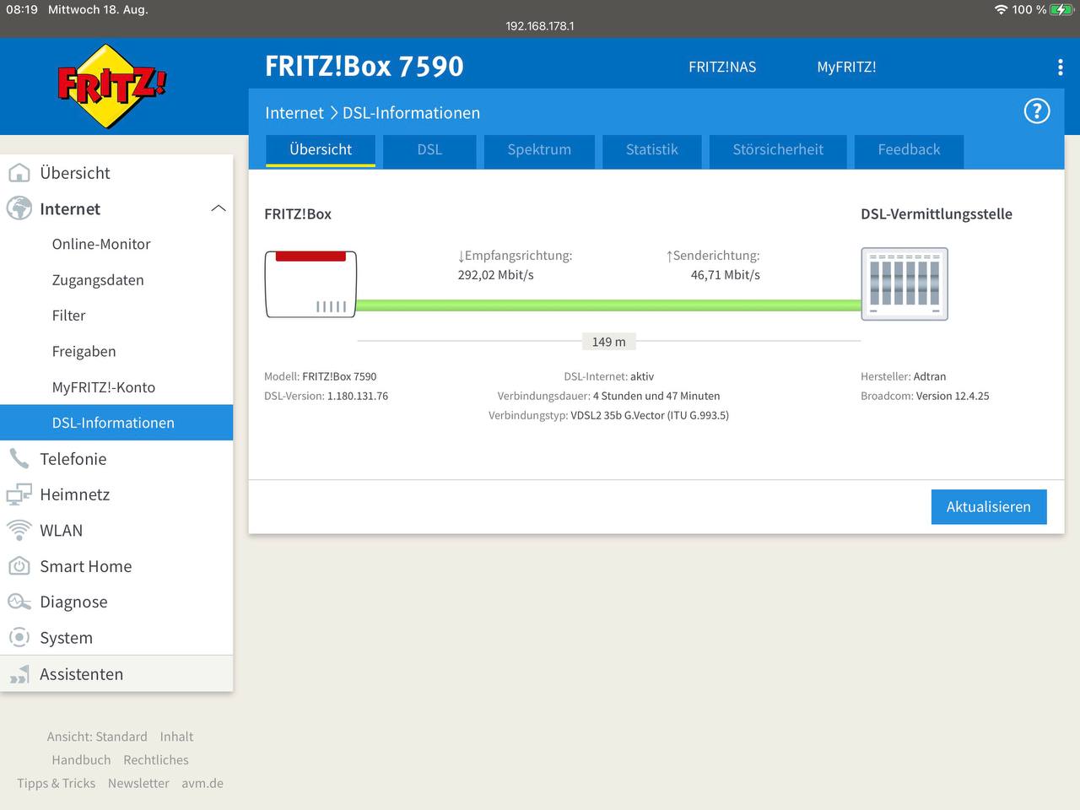Open the Newsletter footer link
This screenshot has height=810, width=1080.
[138, 783]
